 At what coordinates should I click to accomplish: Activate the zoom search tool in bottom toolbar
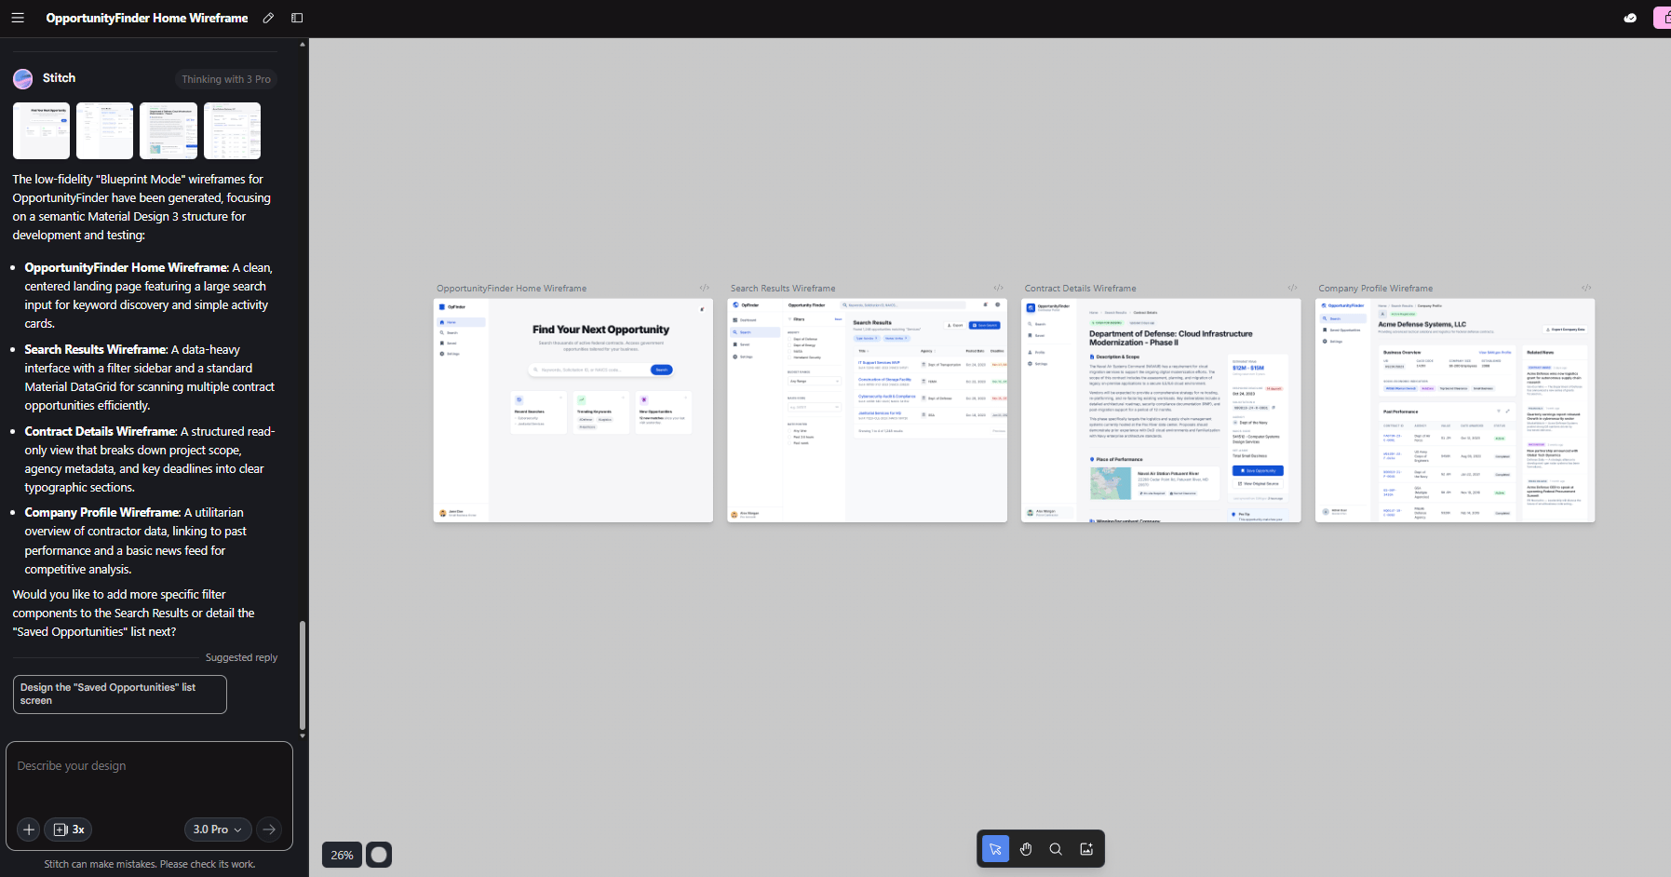click(1056, 848)
